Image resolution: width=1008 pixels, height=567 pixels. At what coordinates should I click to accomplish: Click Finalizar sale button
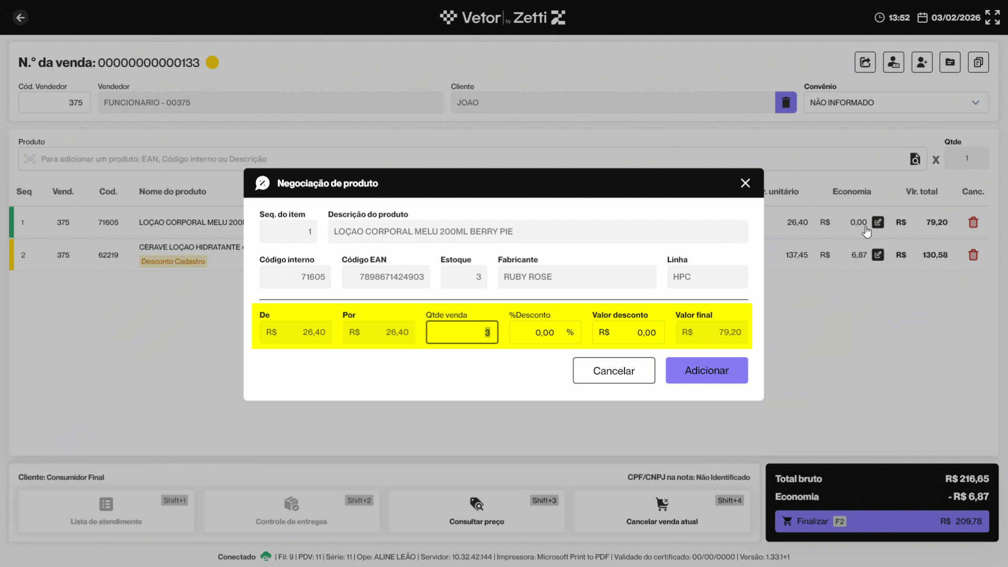click(x=881, y=521)
